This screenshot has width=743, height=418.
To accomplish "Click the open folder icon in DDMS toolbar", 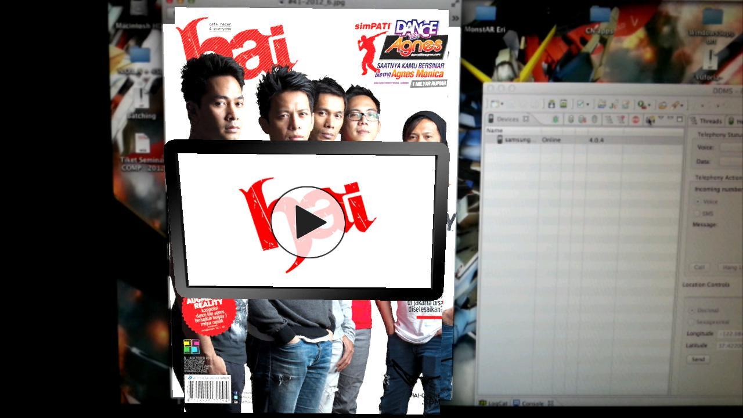I will click(x=602, y=105).
